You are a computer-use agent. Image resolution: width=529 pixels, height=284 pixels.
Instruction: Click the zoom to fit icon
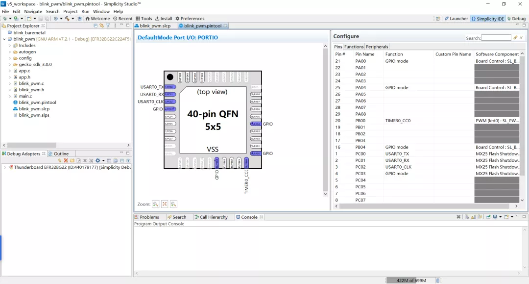click(165, 204)
